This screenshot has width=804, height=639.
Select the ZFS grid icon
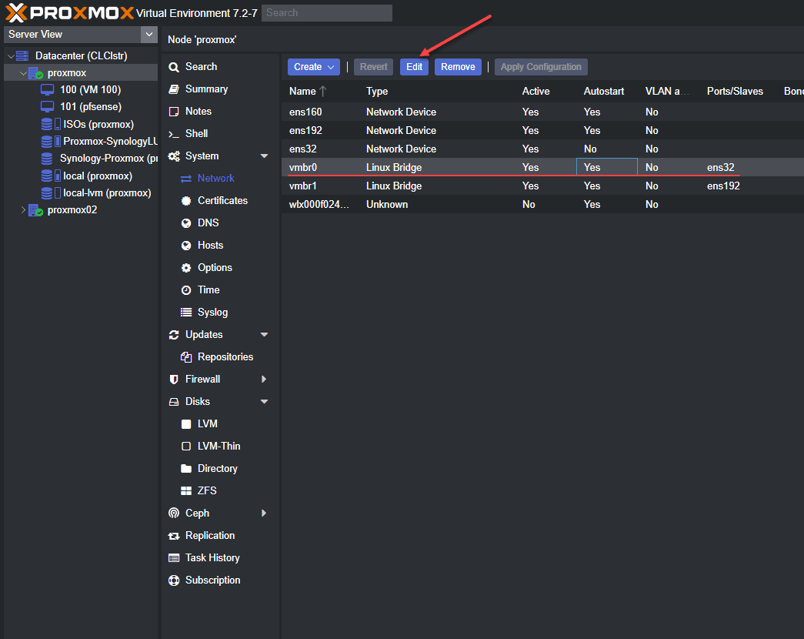[186, 491]
